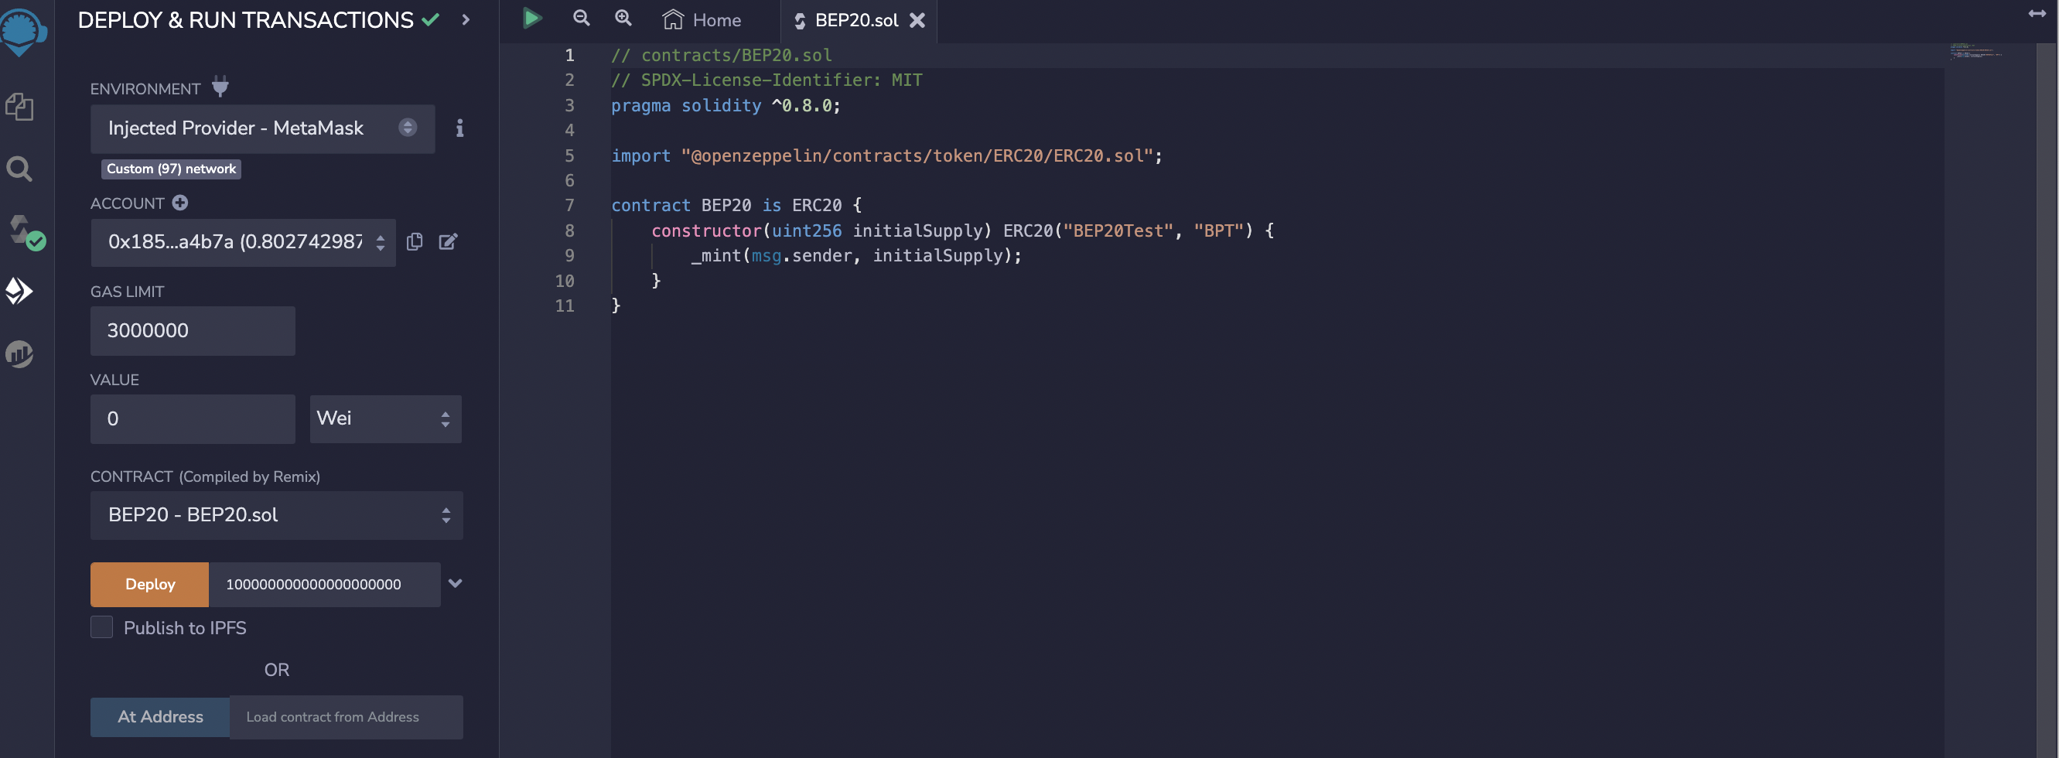This screenshot has width=2059, height=758.
Task: Open the Solidity compiler sidebar icon
Action: click(24, 232)
